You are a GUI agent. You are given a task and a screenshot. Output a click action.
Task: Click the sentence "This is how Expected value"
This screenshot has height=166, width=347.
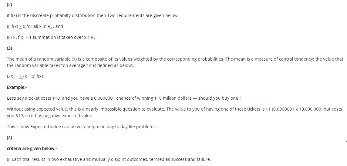pos(82,127)
